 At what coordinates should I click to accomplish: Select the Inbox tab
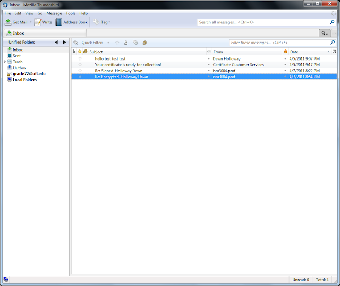coord(45,33)
